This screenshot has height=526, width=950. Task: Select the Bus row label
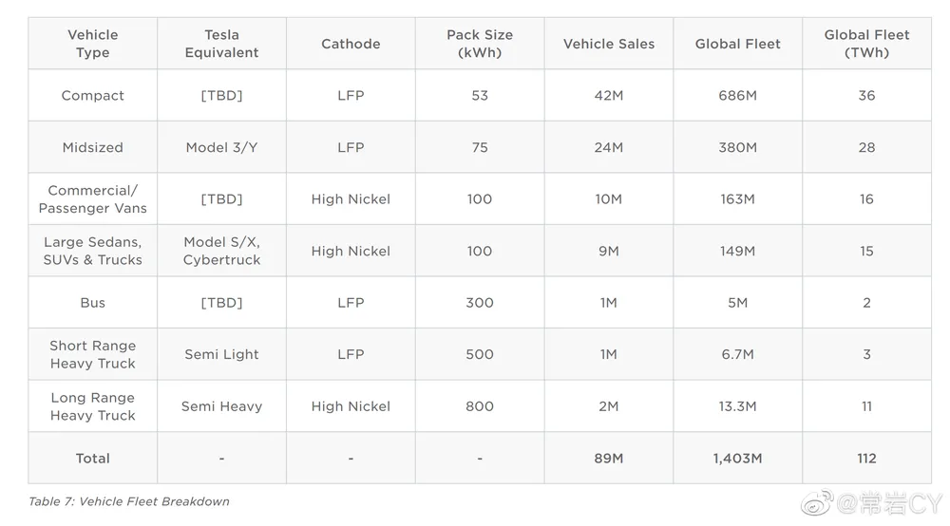coord(93,303)
